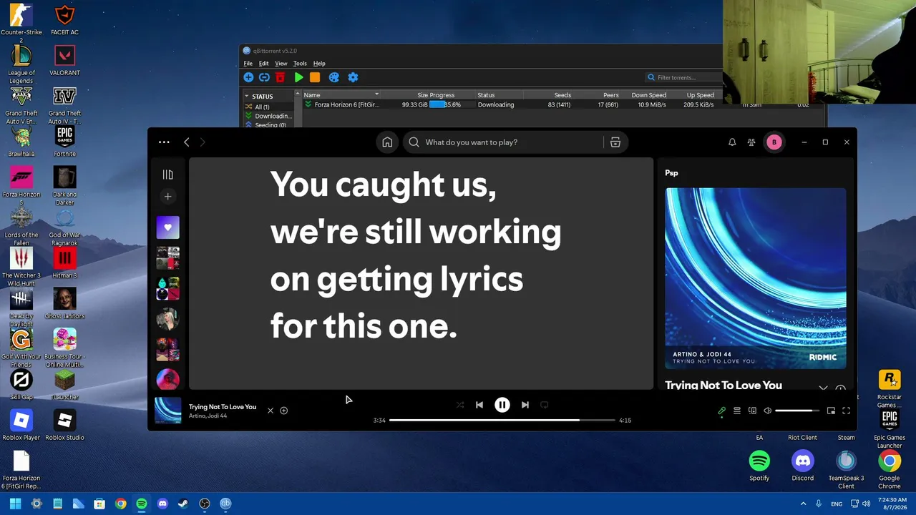The height and width of the screenshot is (515, 916).
Task: Toggle repeat mode
Action: click(x=545, y=405)
